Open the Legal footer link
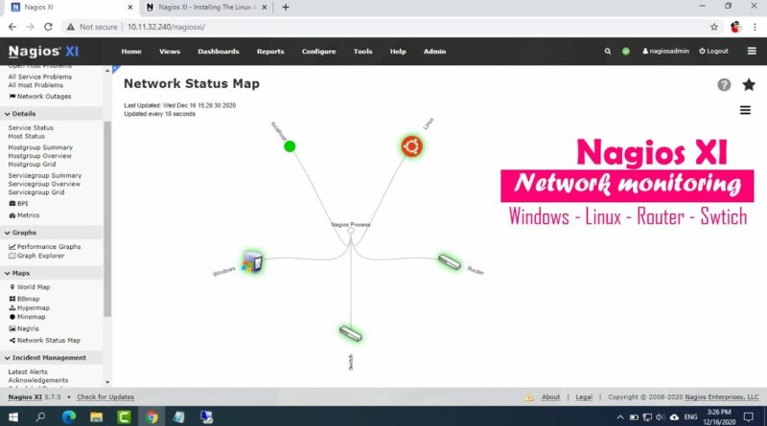 point(584,397)
